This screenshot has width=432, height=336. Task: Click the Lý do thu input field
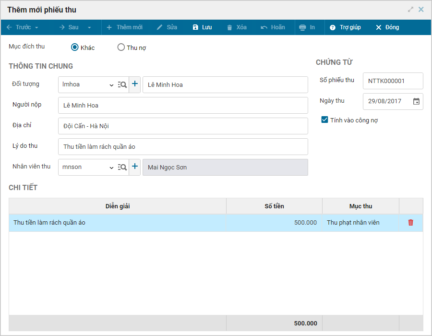point(183,146)
